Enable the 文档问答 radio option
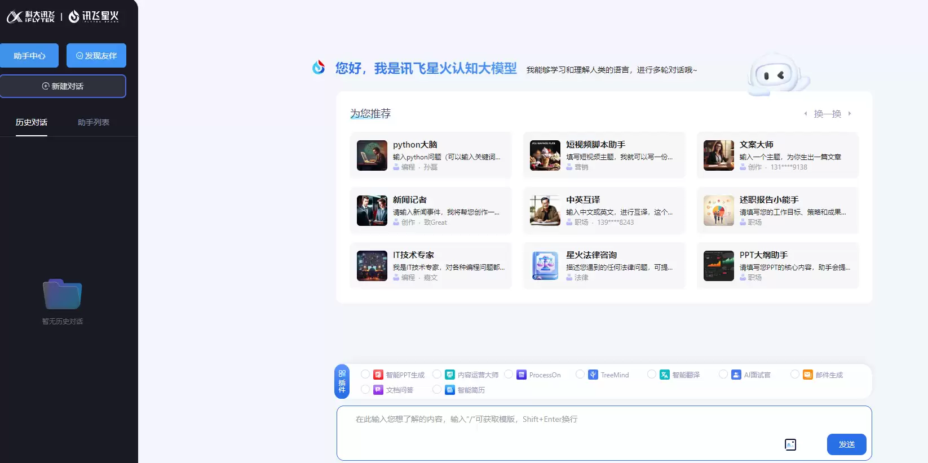Image resolution: width=928 pixels, height=463 pixels. (x=365, y=389)
